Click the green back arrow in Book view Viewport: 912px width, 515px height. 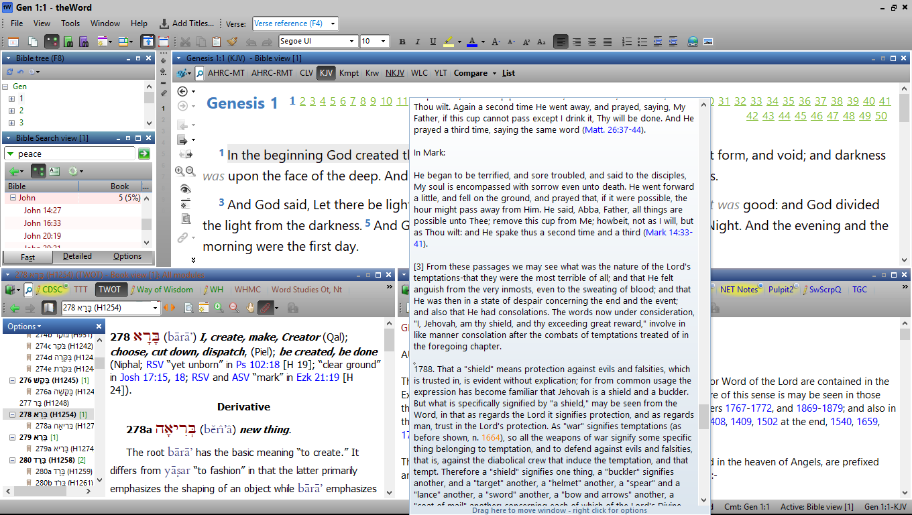pos(15,308)
